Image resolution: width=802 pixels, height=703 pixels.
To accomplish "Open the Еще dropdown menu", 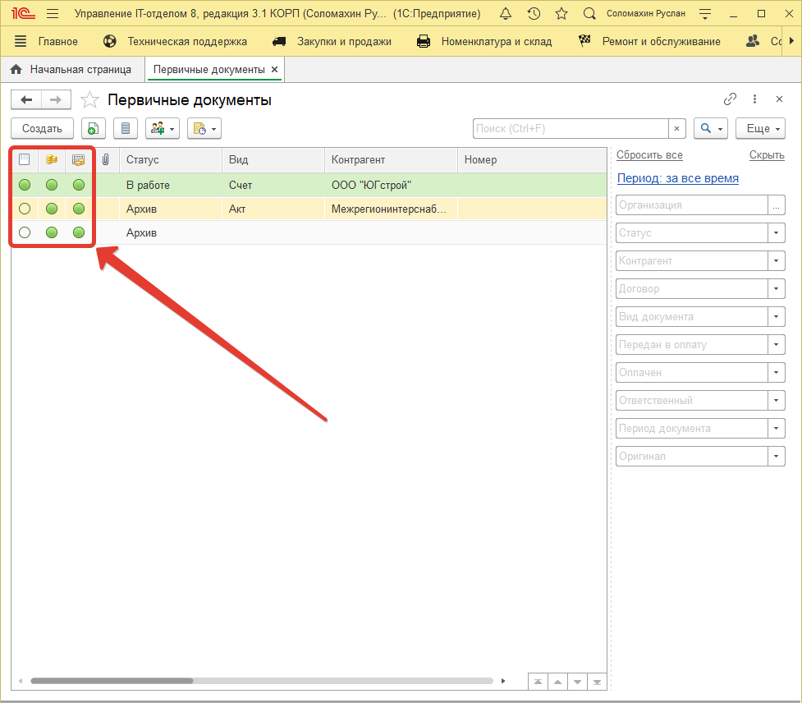I will pos(760,129).
